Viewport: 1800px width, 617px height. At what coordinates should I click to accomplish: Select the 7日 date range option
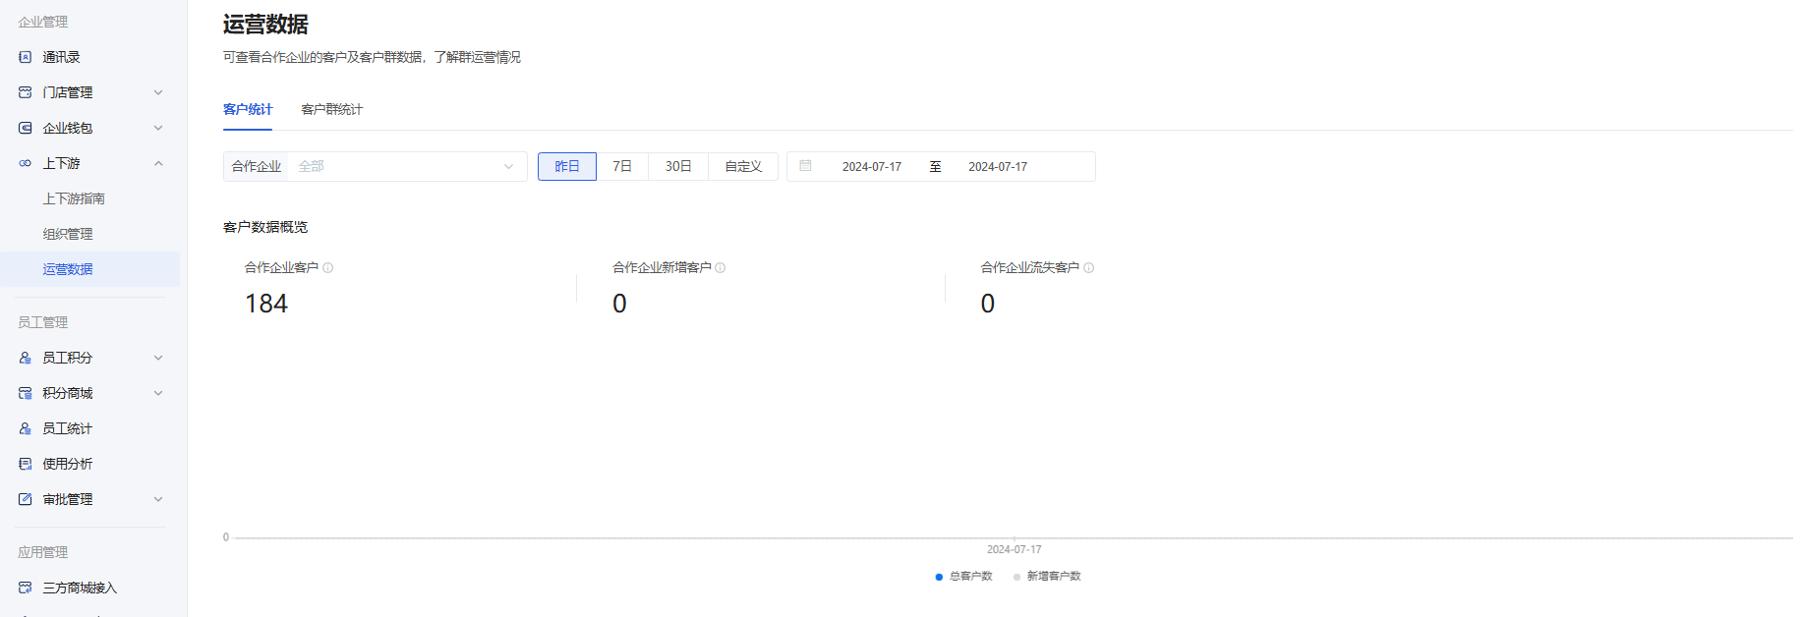pos(622,166)
